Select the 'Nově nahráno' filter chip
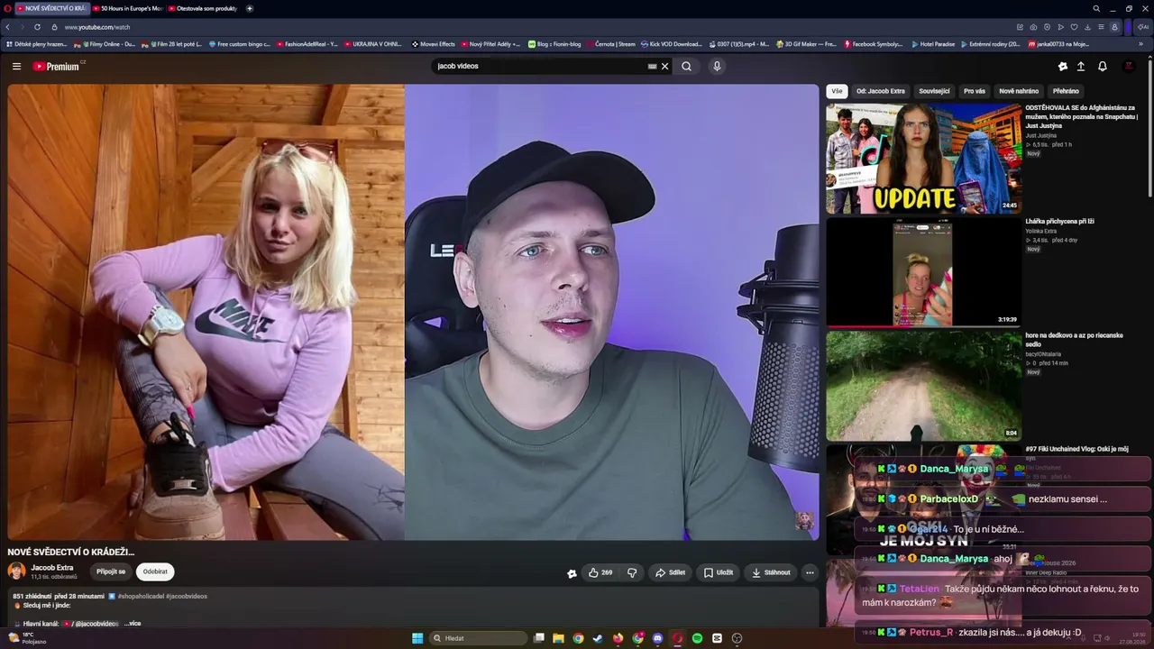This screenshot has width=1154, height=649. click(x=1019, y=91)
